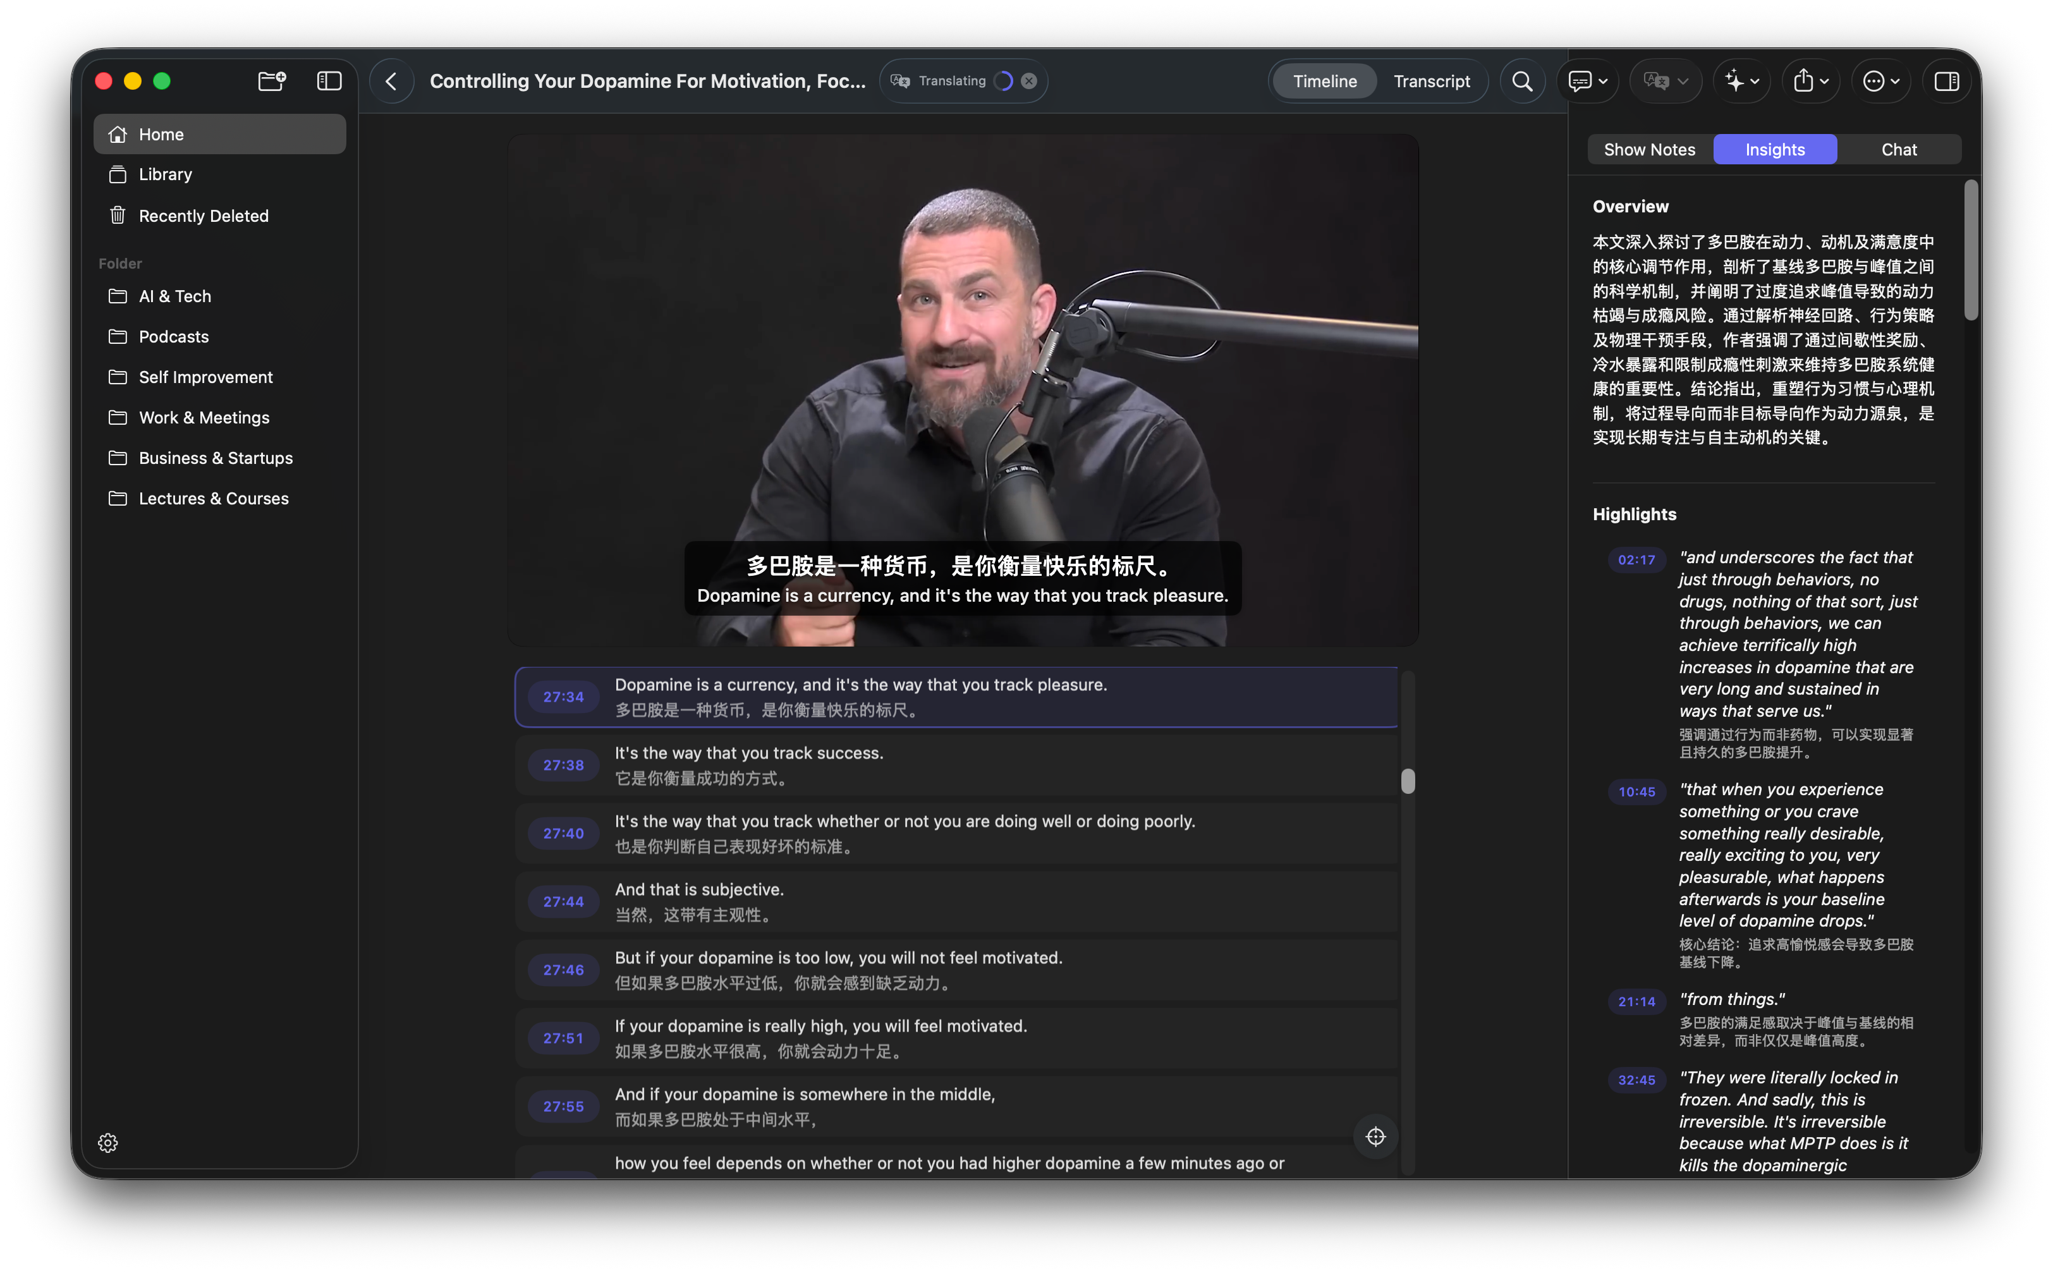
Task: Open the Show Notes tab
Action: 1649,149
